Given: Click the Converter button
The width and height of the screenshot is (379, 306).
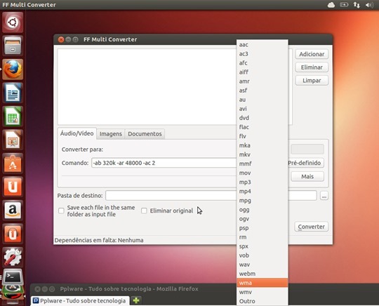Looking at the screenshot, I should (312, 227).
